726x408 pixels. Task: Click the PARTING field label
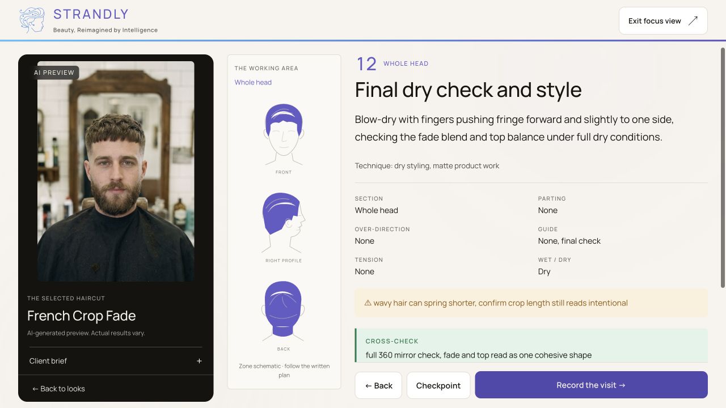(x=552, y=198)
